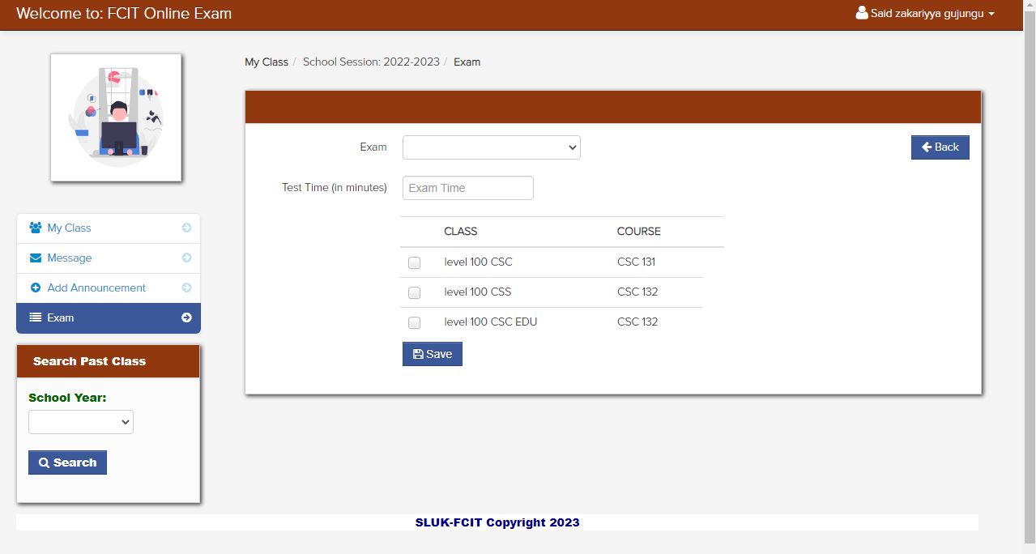Hit the Search past class button
Screen dimensions: 1036x554
pyautogui.click(x=68, y=462)
